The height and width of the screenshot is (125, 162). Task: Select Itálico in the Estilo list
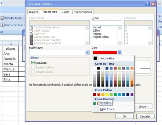tap(96, 31)
